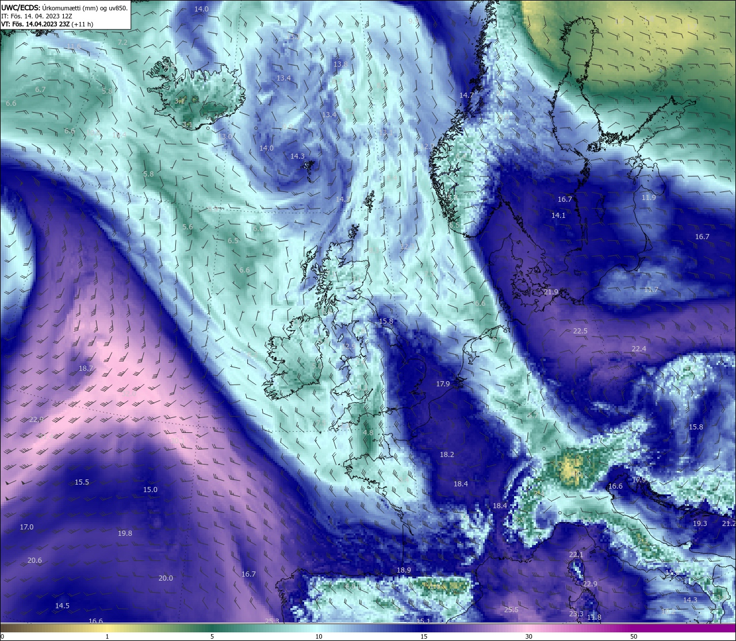Viewport: 736px width, 641px height.
Task: Click the 25.5 value label
Action: (x=511, y=610)
